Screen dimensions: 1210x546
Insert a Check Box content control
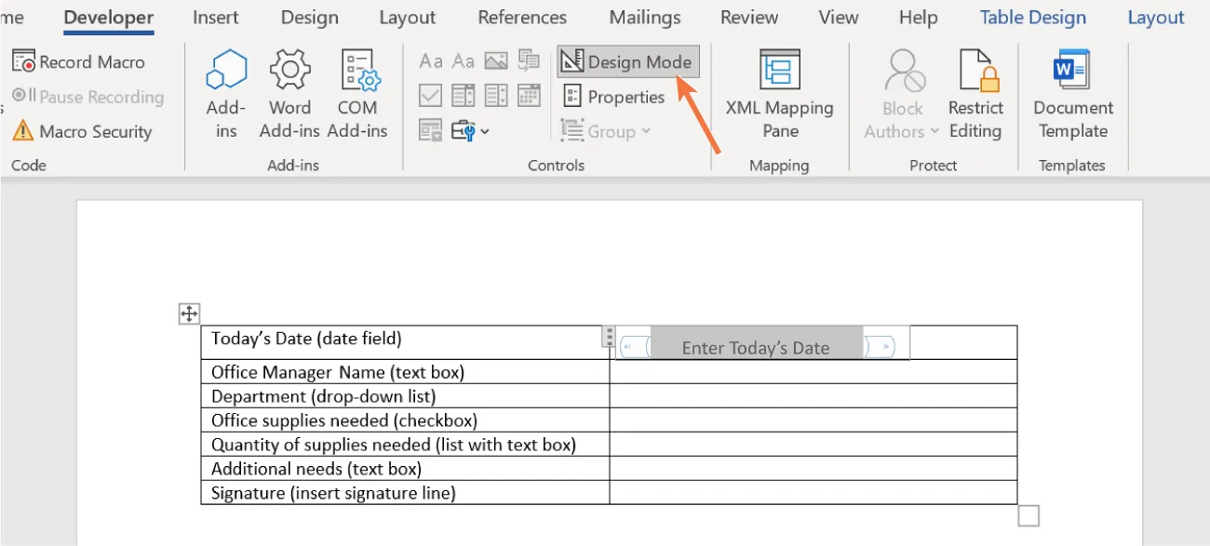tap(430, 96)
